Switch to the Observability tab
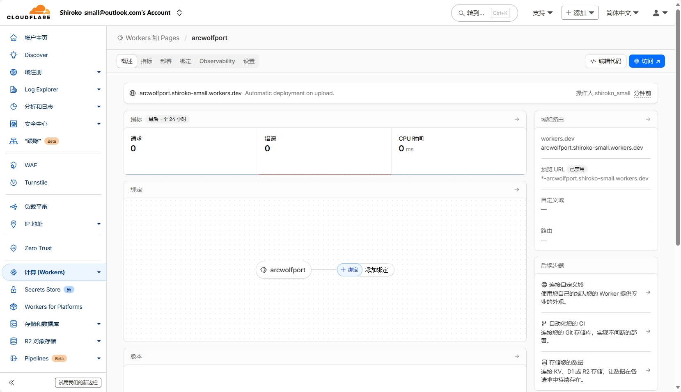The height and width of the screenshot is (392, 681). tap(217, 61)
